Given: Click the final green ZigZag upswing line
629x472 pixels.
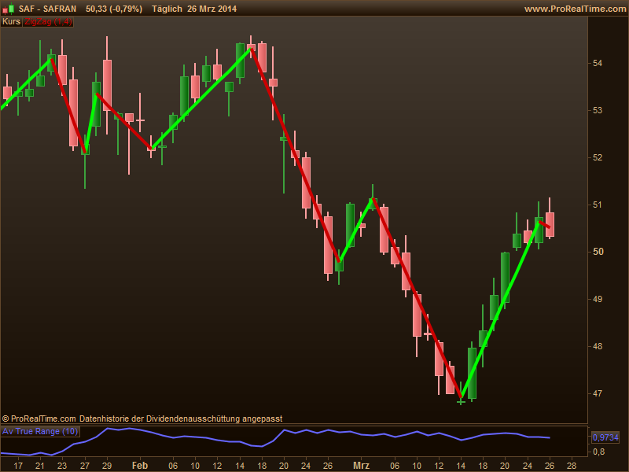Looking at the screenshot, I should click(x=501, y=309).
